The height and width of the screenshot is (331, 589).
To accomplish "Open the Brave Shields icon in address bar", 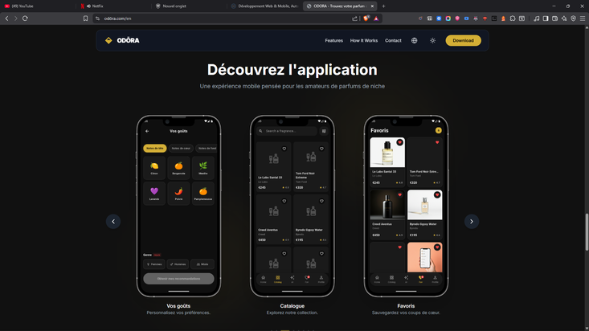I will click(x=366, y=18).
